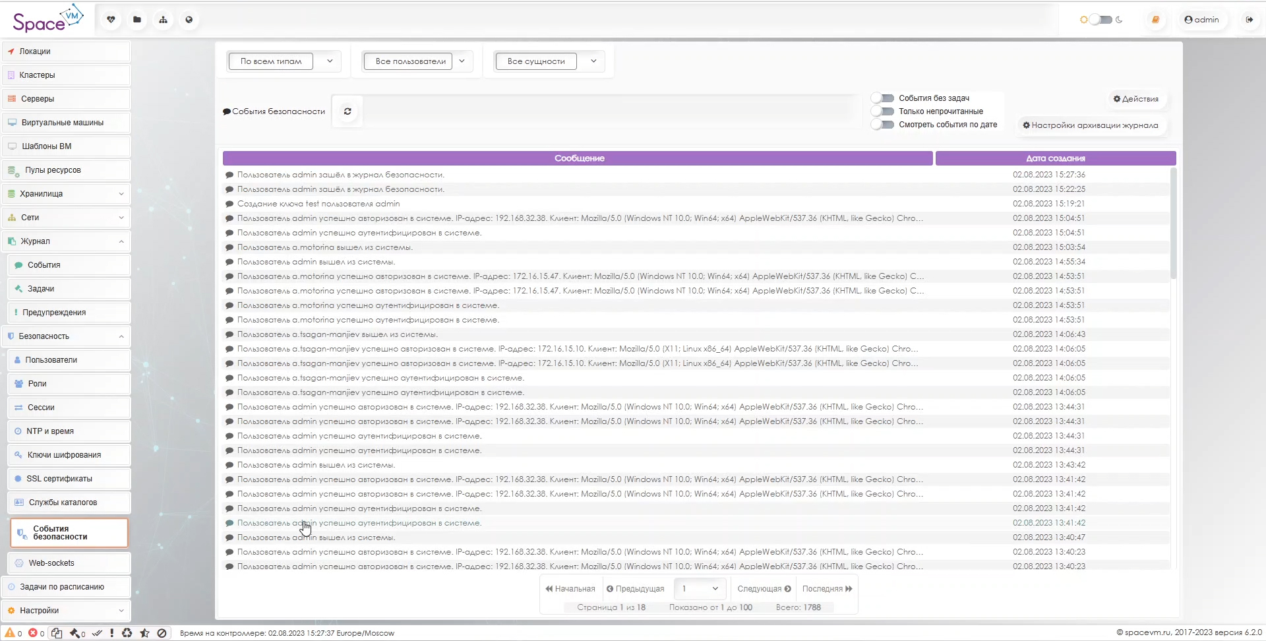
Task: Click the star icon in status bar
Action: pyautogui.click(x=144, y=633)
